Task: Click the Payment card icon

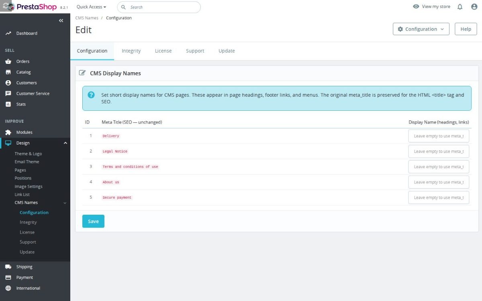Action: click(8, 277)
